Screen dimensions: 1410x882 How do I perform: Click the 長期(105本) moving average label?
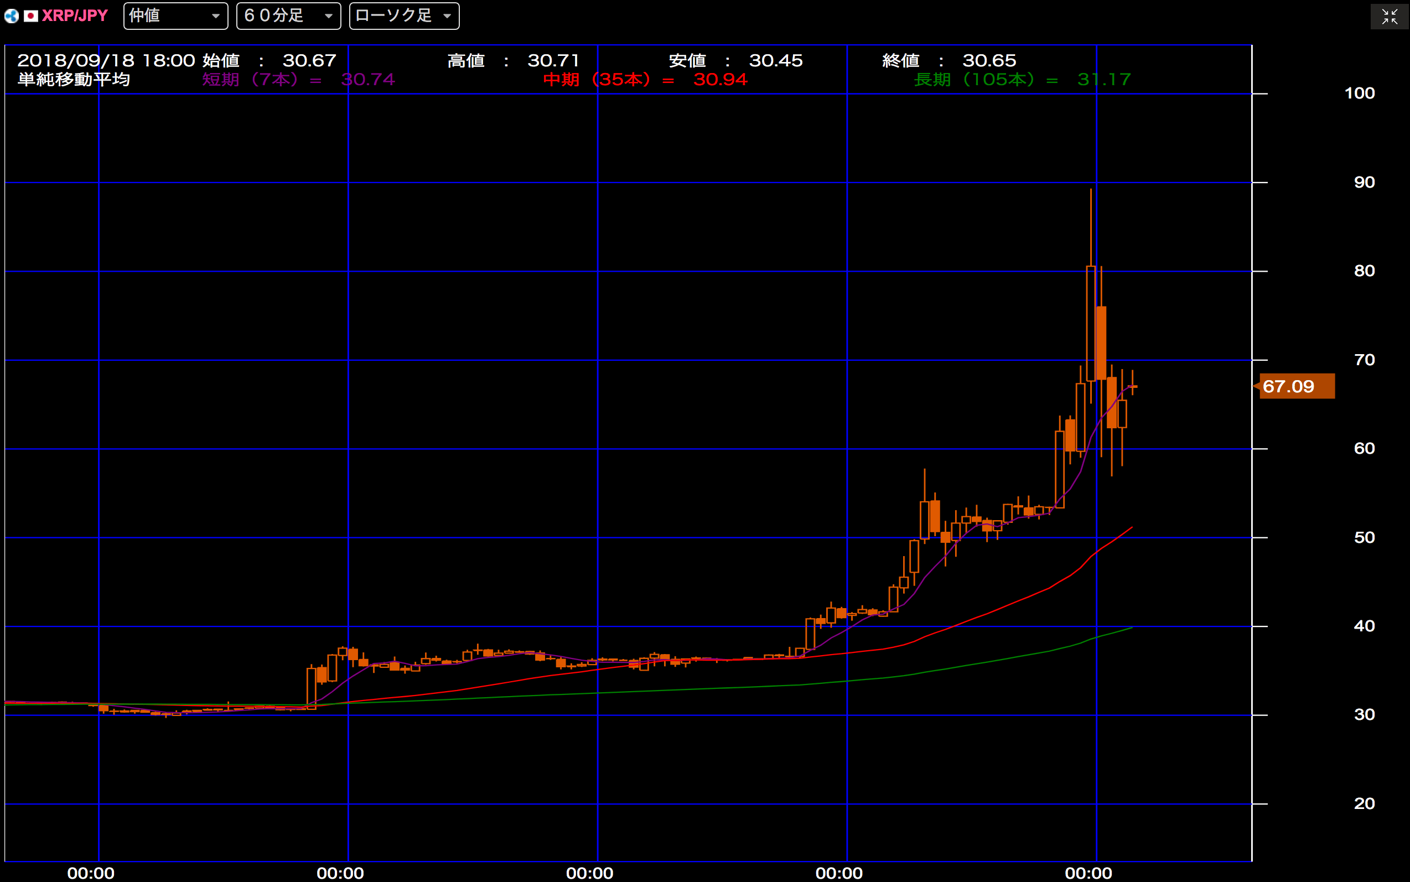click(1023, 79)
